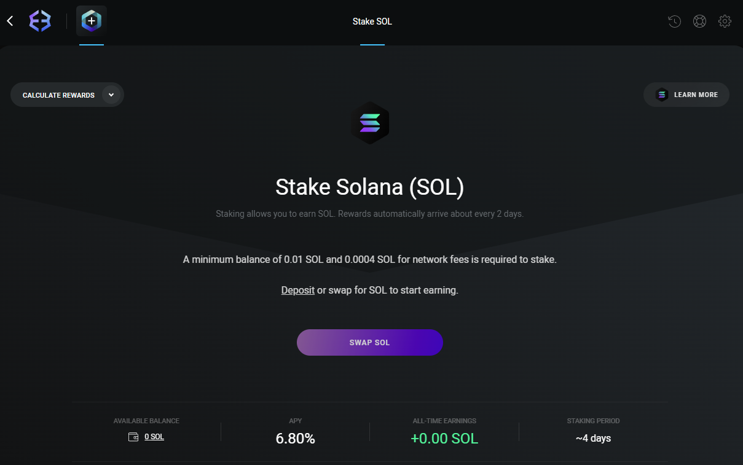This screenshot has width=743, height=465.
Task: Expand the Calculate Rewards chevron
Action: [111, 95]
